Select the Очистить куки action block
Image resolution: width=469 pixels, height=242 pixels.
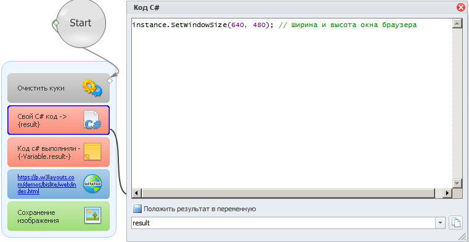point(59,88)
